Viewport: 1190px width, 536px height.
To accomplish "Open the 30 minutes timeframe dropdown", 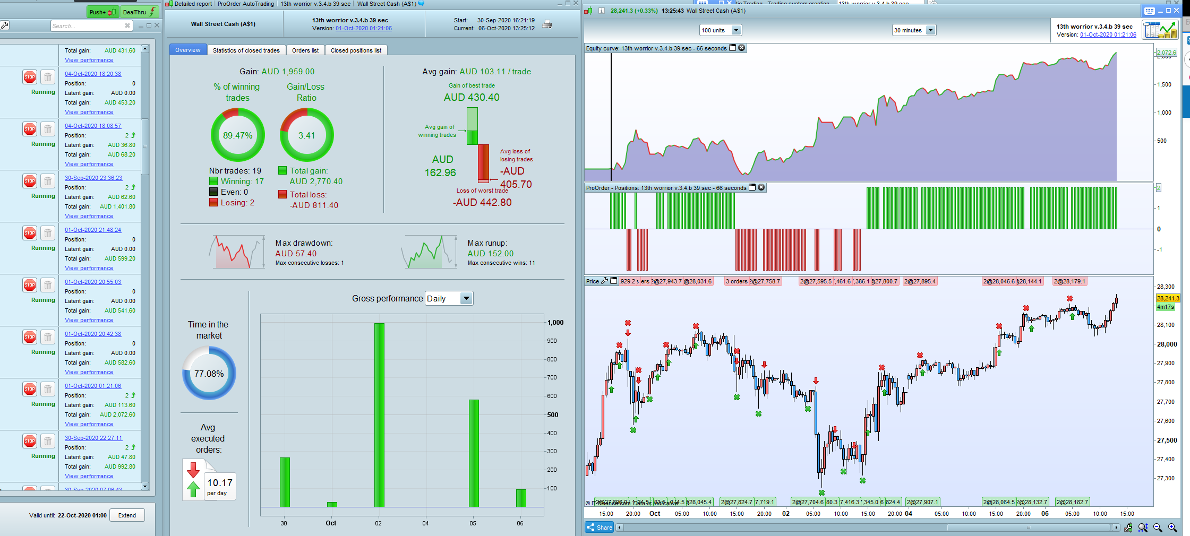I will tap(914, 30).
